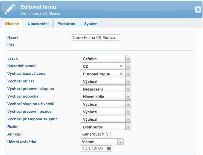203x155 pixels.
Task: Select the System tab
Action: click(x=91, y=24)
